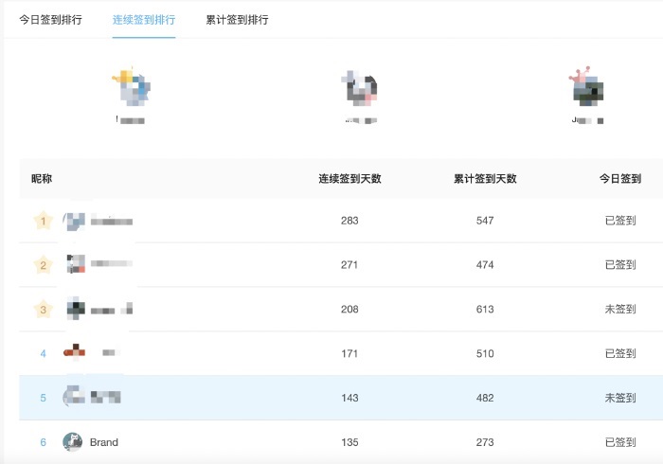Click the 今日签到 column header
Screen dimensions: 663x464
(x=620, y=179)
